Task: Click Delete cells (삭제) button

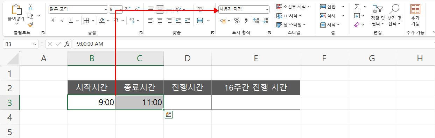Action: (x=332, y=16)
